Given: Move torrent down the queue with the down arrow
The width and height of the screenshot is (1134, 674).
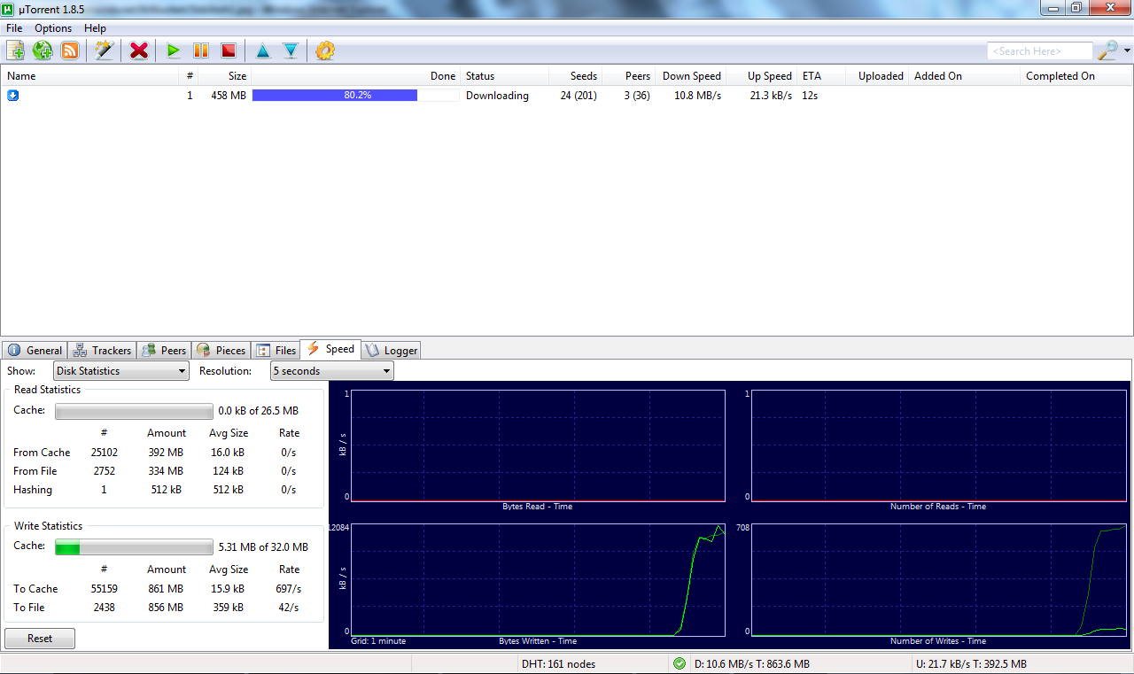Looking at the screenshot, I should point(291,50).
